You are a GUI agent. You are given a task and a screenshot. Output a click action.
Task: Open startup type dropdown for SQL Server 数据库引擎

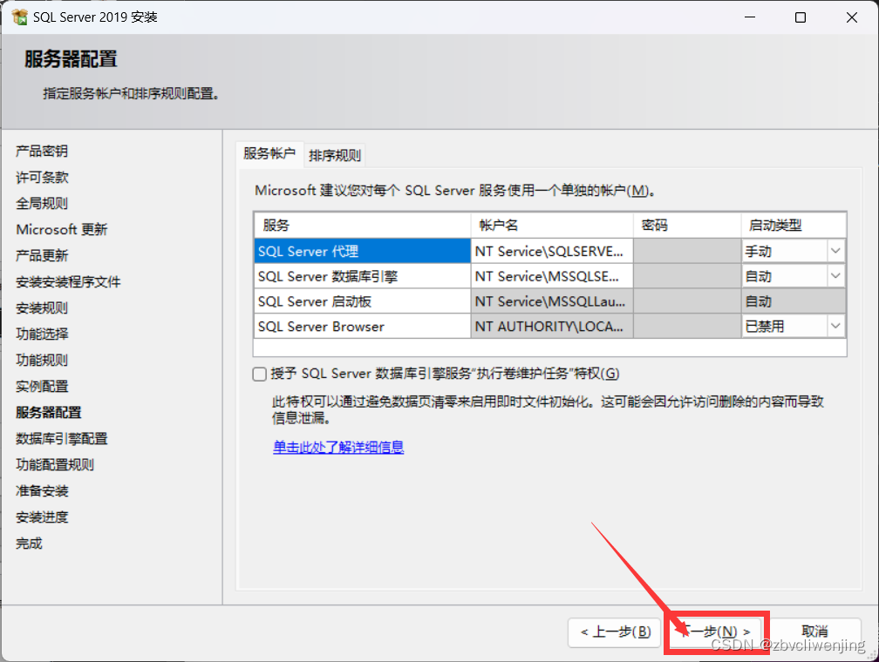pos(835,276)
